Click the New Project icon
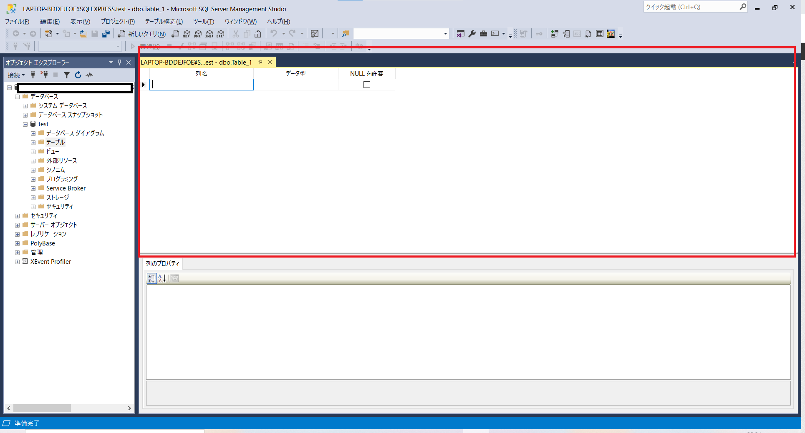Image resolution: width=805 pixels, height=433 pixels. (x=49, y=34)
